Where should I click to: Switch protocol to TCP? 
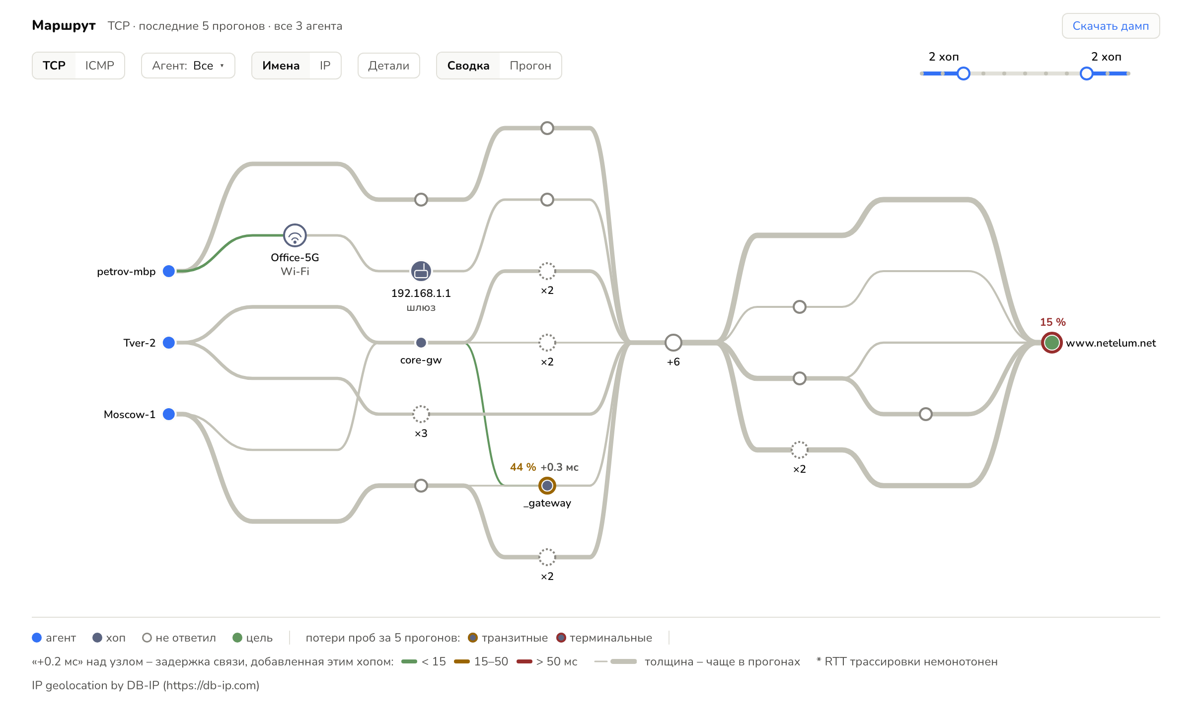pos(54,66)
